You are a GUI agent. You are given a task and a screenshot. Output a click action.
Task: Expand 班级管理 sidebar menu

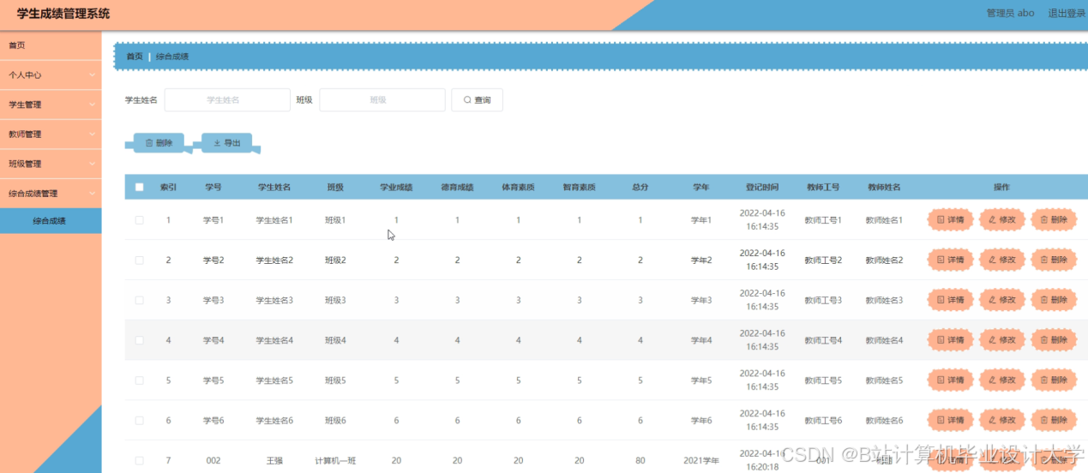click(51, 164)
